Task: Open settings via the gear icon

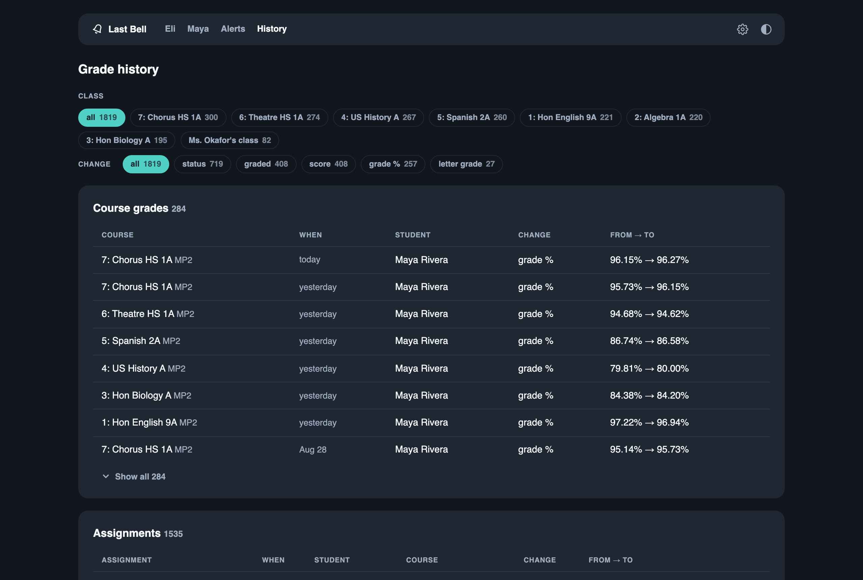Action: tap(742, 29)
